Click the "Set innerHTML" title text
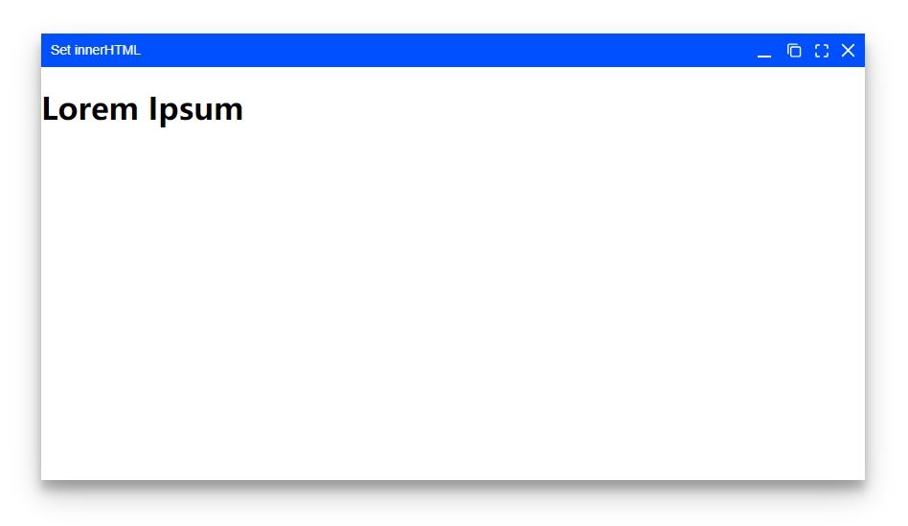The image size is (908, 526). (x=95, y=51)
